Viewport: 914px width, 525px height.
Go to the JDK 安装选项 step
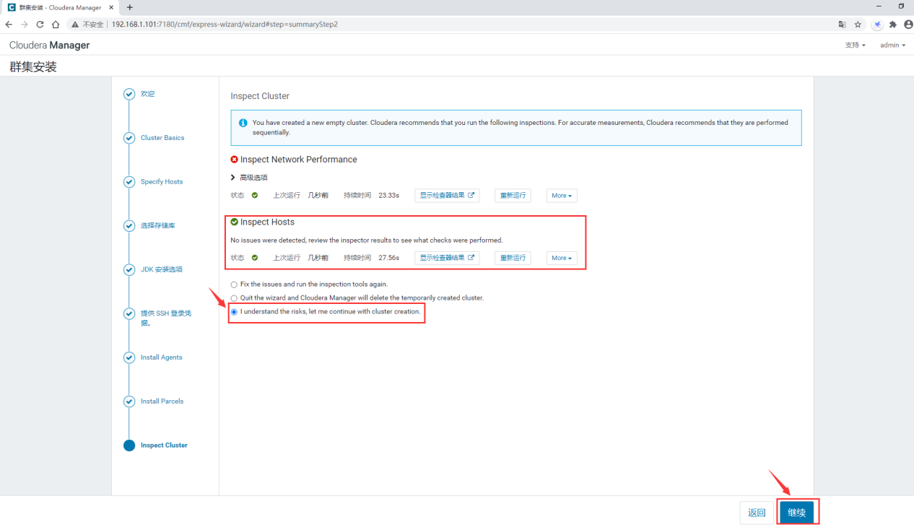coord(162,269)
